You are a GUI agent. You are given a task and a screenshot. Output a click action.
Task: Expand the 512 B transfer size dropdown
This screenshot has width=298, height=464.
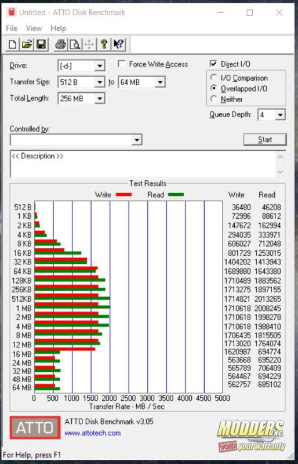100,82
